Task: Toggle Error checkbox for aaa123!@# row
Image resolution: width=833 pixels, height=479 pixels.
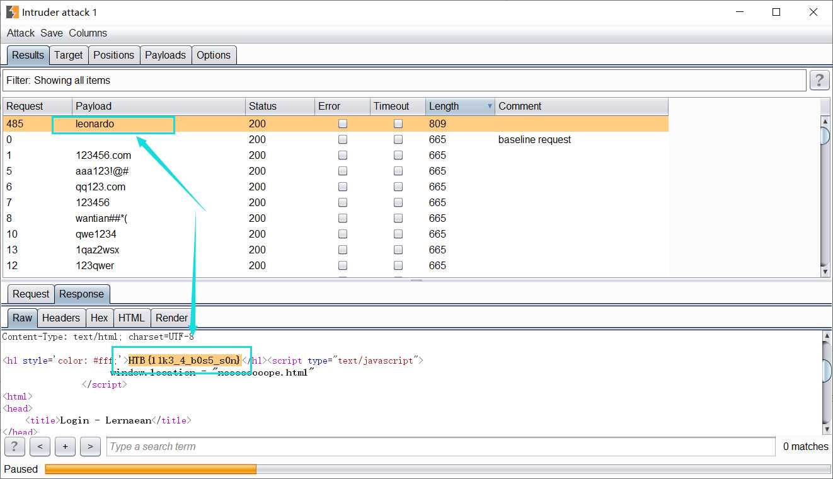Action: click(x=343, y=171)
